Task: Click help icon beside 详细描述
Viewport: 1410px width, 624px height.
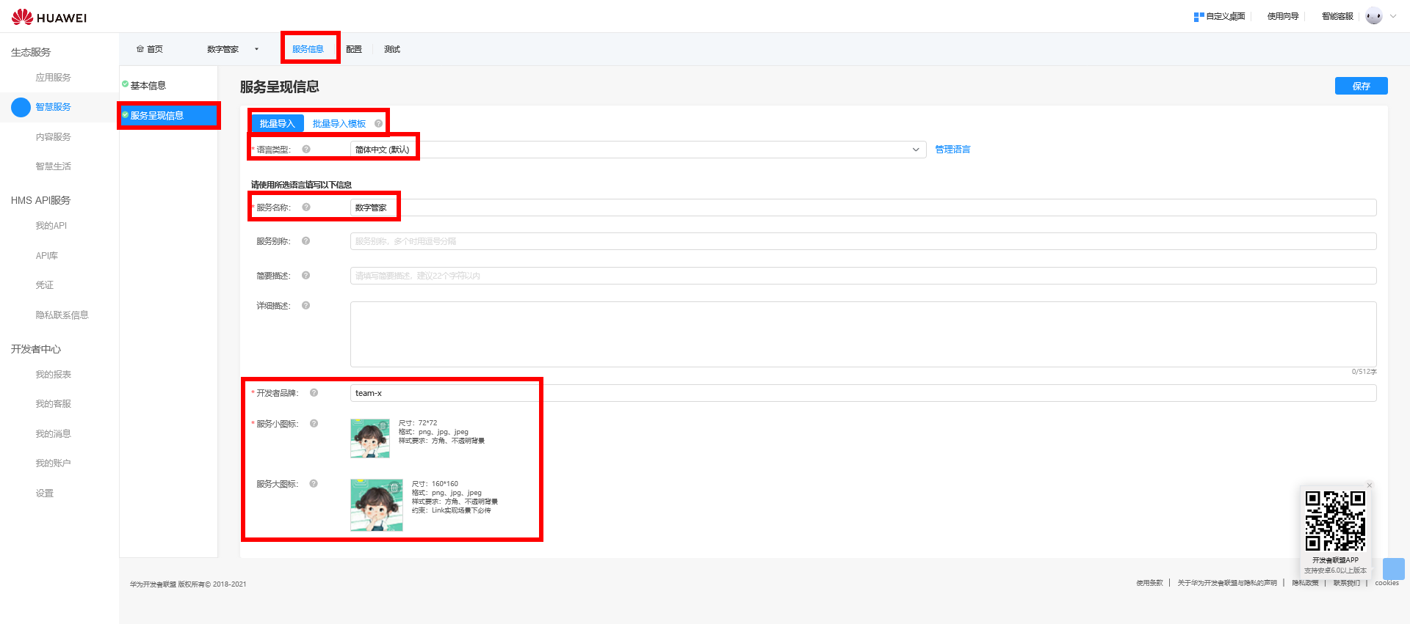Action: pyautogui.click(x=306, y=305)
